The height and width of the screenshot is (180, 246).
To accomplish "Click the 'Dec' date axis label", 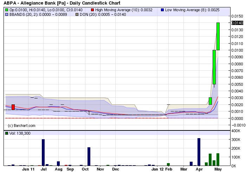I will 116,169.
